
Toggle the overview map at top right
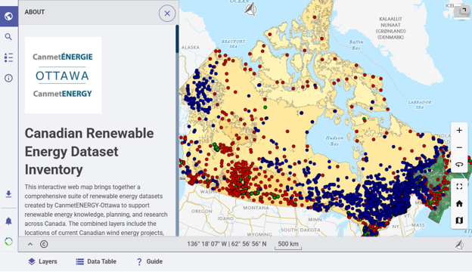coord(462,12)
